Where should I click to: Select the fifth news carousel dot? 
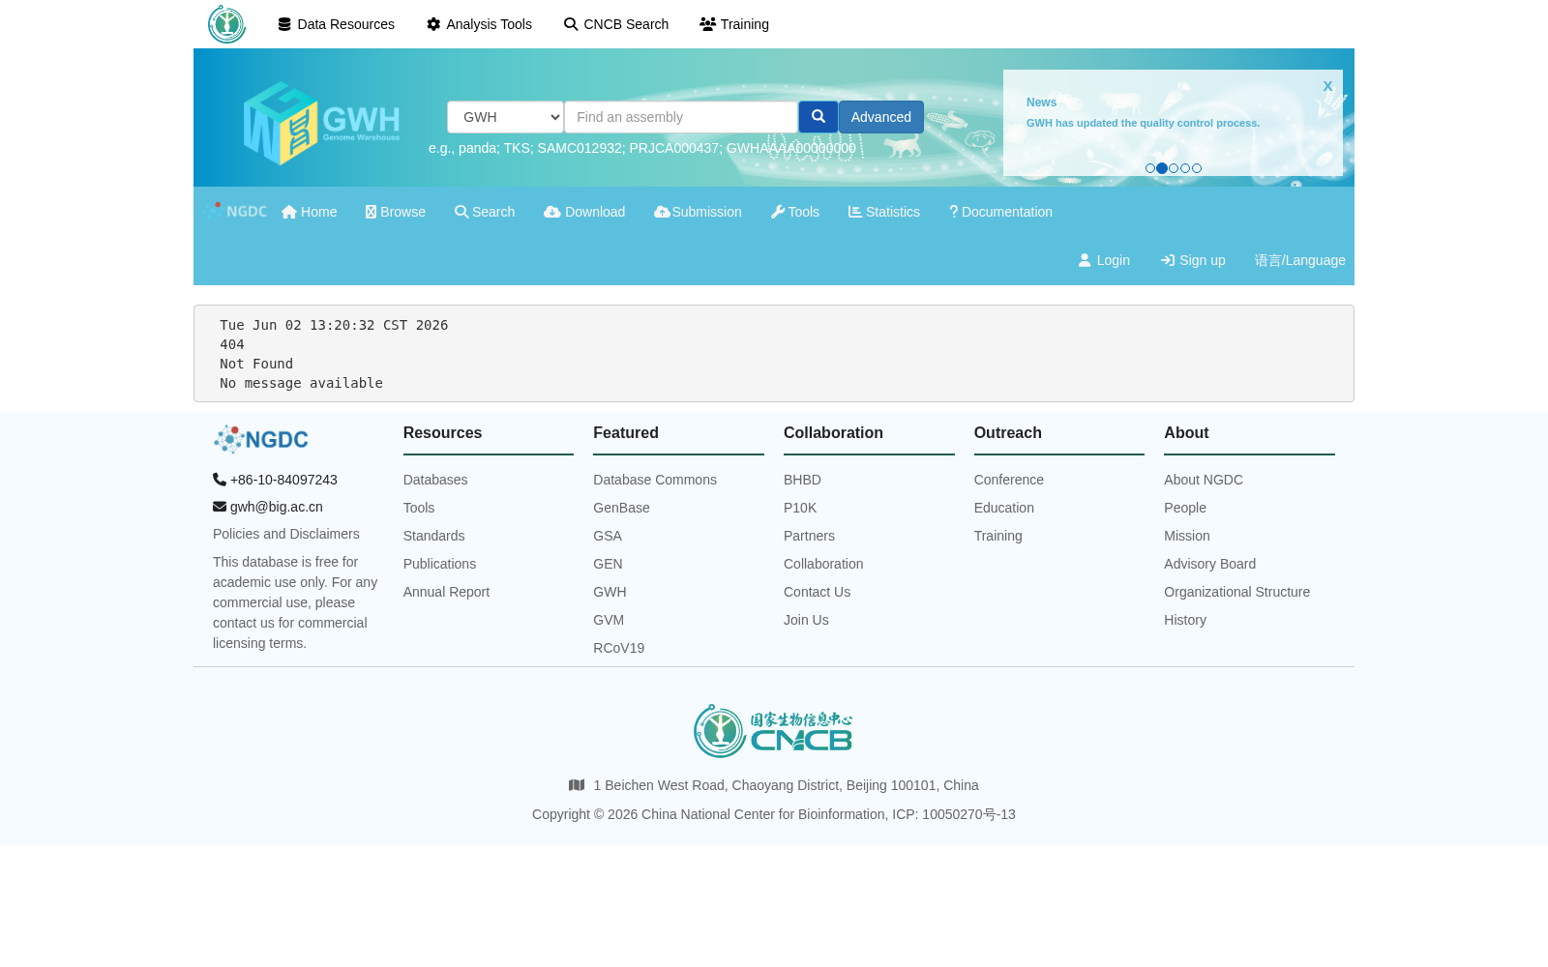1197,168
